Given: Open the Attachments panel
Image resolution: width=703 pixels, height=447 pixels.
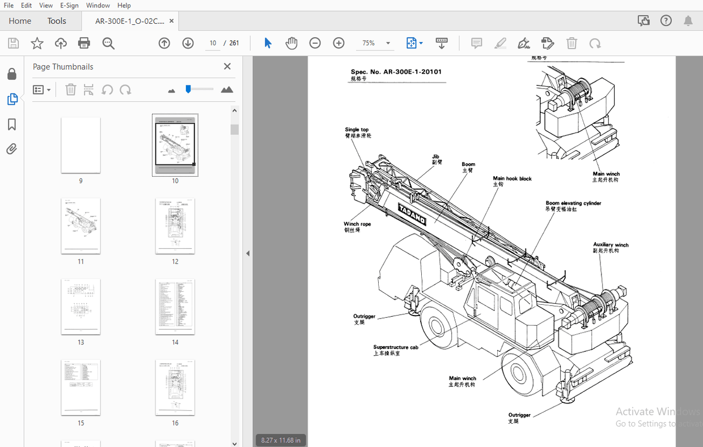Looking at the screenshot, I should pyautogui.click(x=12, y=149).
